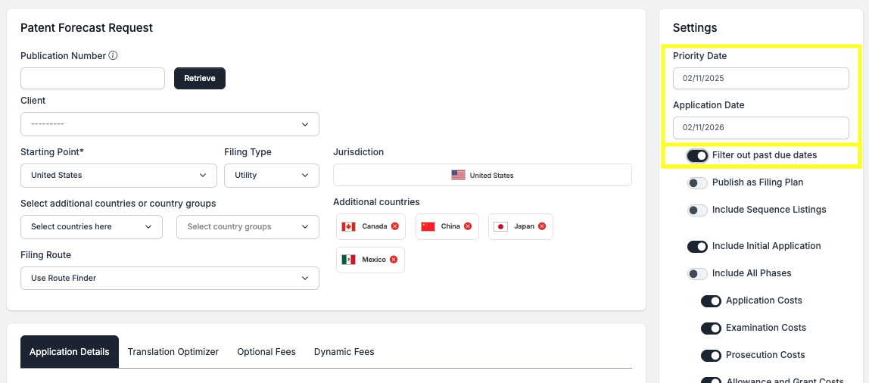Click the Japan flag icon
The height and width of the screenshot is (383, 869).
click(500, 226)
